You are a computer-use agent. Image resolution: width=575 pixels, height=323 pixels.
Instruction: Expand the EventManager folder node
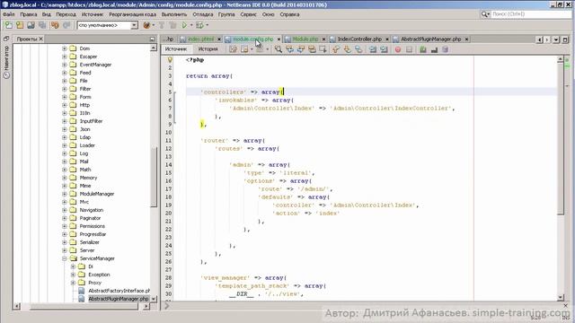[64, 65]
